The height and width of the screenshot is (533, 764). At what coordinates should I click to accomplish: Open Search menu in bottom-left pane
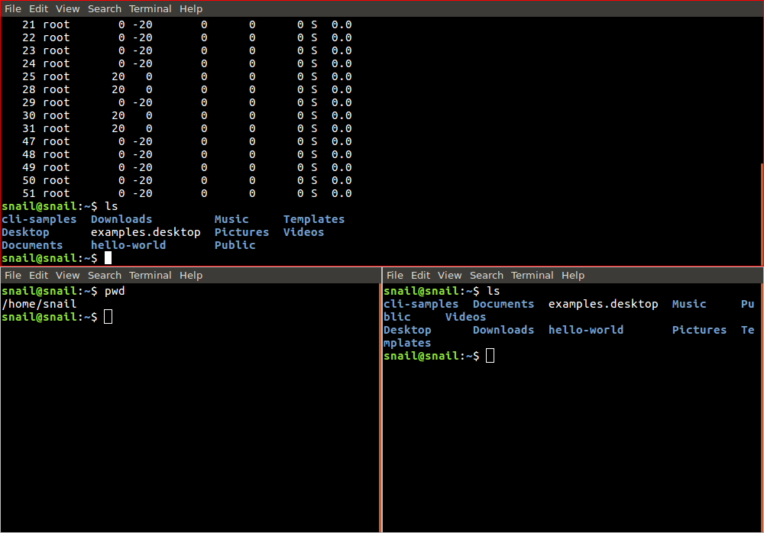click(x=105, y=276)
